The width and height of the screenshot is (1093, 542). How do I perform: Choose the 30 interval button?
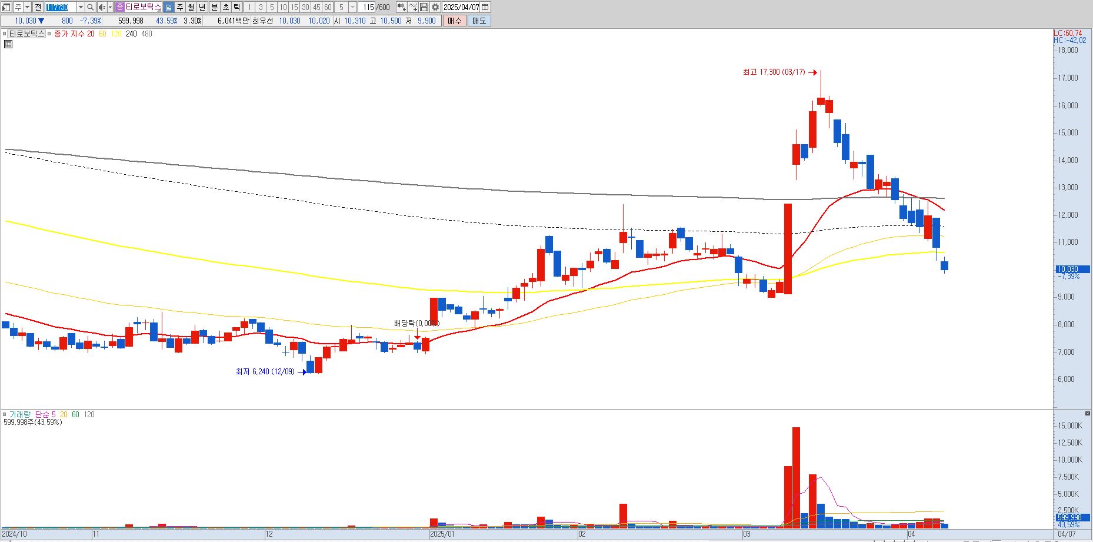click(x=305, y=7)
